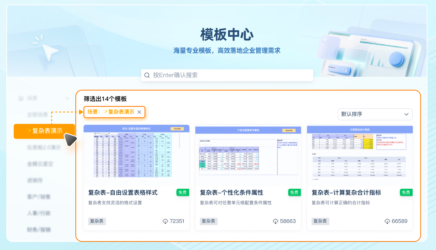The height and width of the screenshot is (250, 436).
Task: Click the sparkle icon inside the 场景 filter tag
Action: click(x=105, y=112)
